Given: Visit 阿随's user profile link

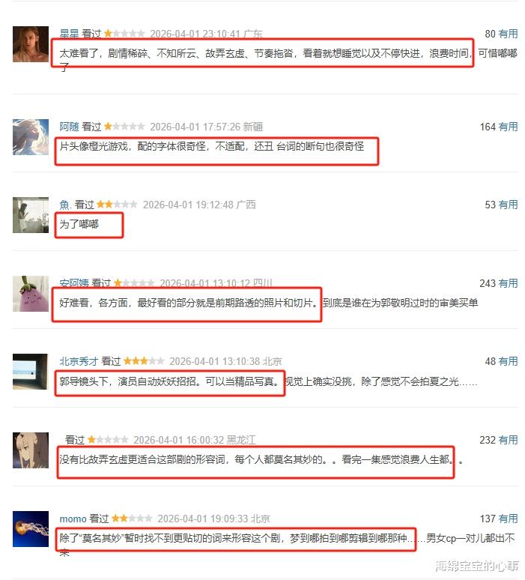Looking at the screenshot, I should 69,127.
